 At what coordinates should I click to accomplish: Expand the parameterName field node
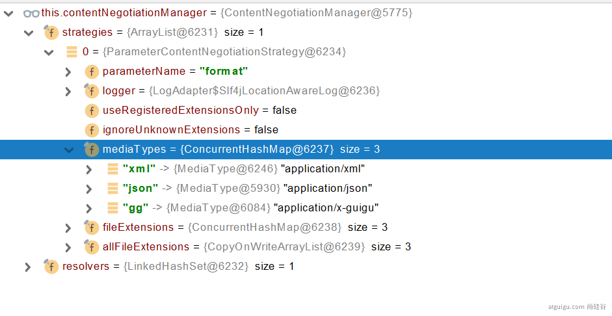(68, 72)
